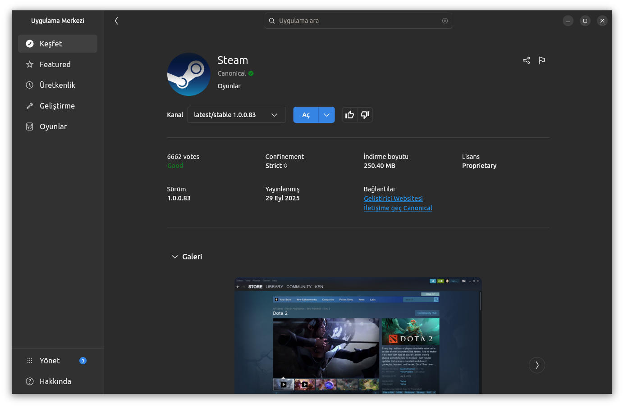Select the Üretkenlik category

[58, 85]
